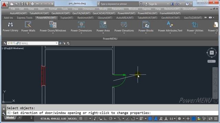The image size is (220, 123).
Task: Click the Model layout tab
Action: point(10,118)
